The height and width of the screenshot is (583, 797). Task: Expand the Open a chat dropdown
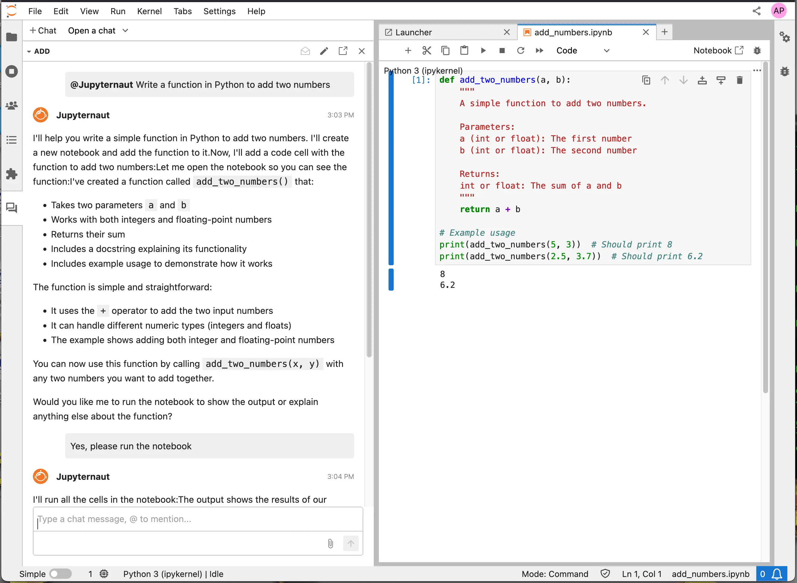point(98,31)
